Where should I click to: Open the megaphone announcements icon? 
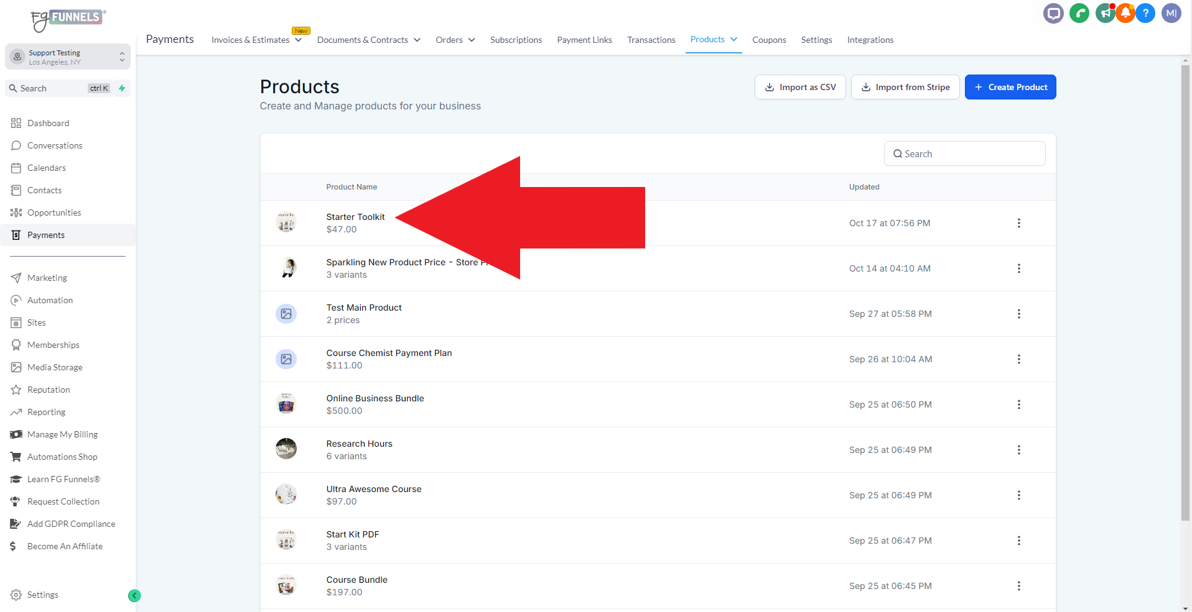pos(1105,13)
